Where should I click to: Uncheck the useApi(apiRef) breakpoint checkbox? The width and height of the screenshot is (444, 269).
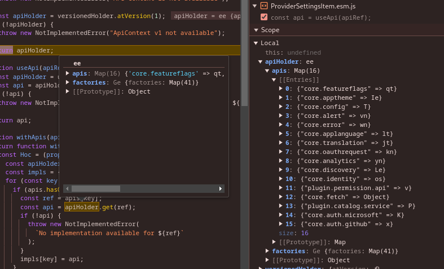point(264,17)
